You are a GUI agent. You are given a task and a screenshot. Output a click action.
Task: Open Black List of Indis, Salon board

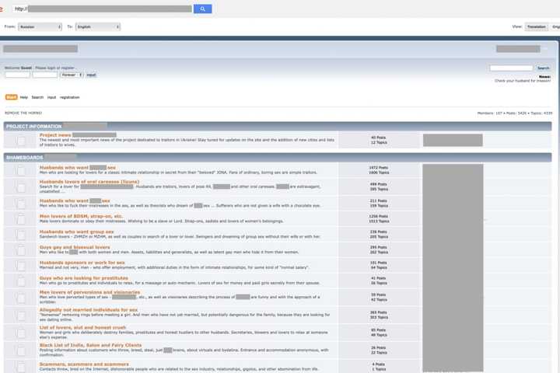(x=90, y=345)
